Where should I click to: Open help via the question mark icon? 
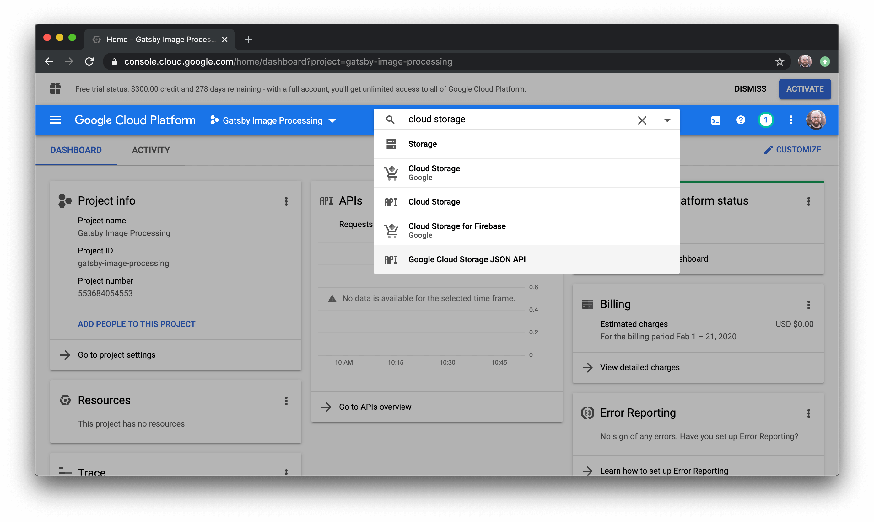click(740, 120)
